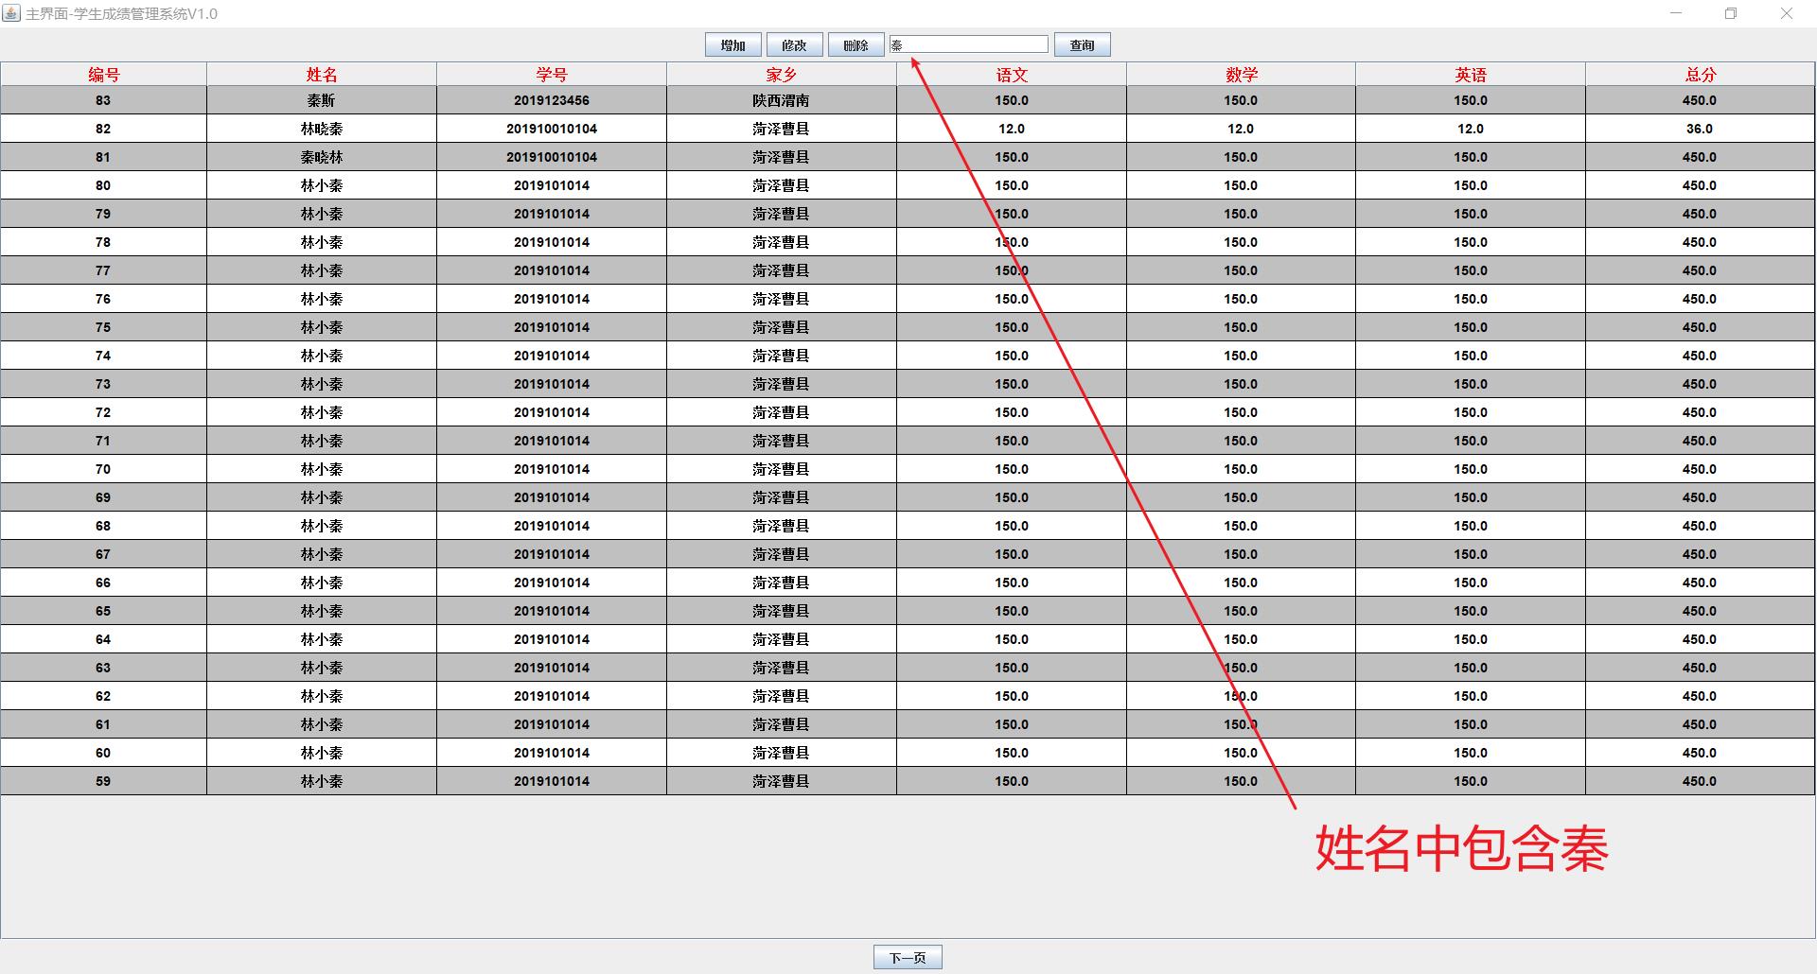Click the 增加 (add) button
1817x974 pixels.
coord(732,45)
